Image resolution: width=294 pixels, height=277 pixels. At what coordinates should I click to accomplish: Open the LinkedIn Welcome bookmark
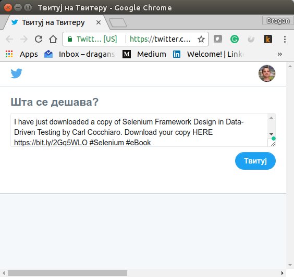click(209, 54)
